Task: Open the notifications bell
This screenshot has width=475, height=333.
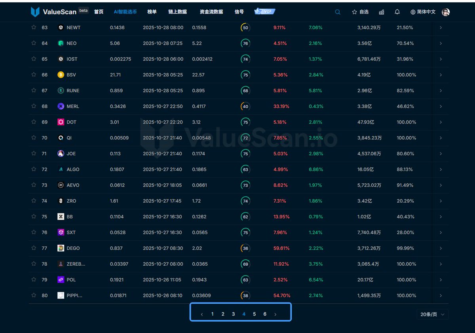Action: (x=397, y=12)
